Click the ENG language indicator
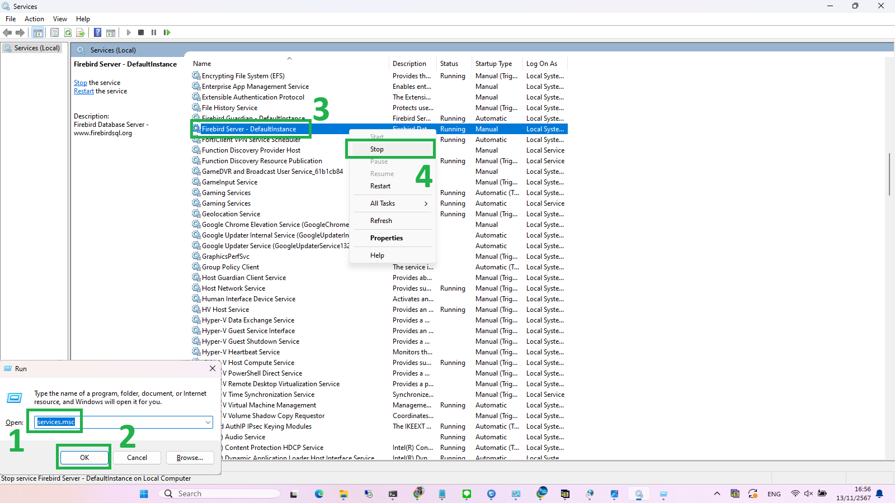The height and width of the screenshot is (503, 895). tap(774, 494)
